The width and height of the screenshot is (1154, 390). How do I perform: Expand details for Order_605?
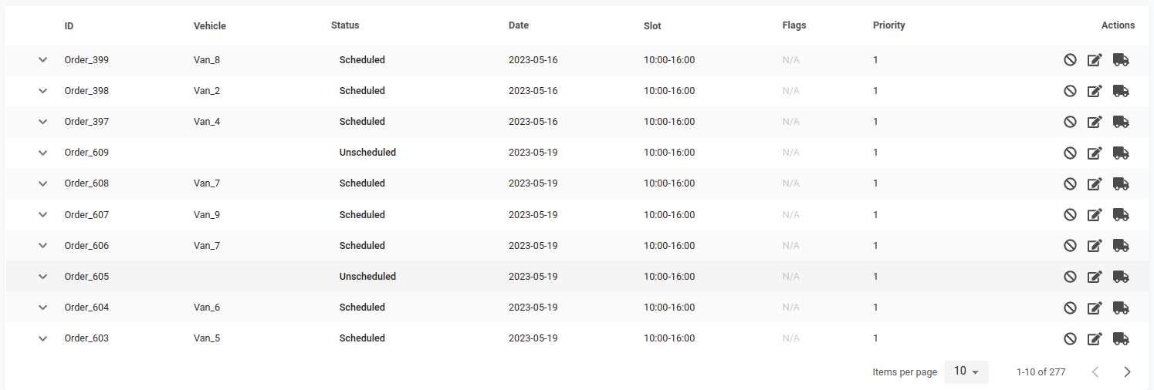tap(43, 276)
